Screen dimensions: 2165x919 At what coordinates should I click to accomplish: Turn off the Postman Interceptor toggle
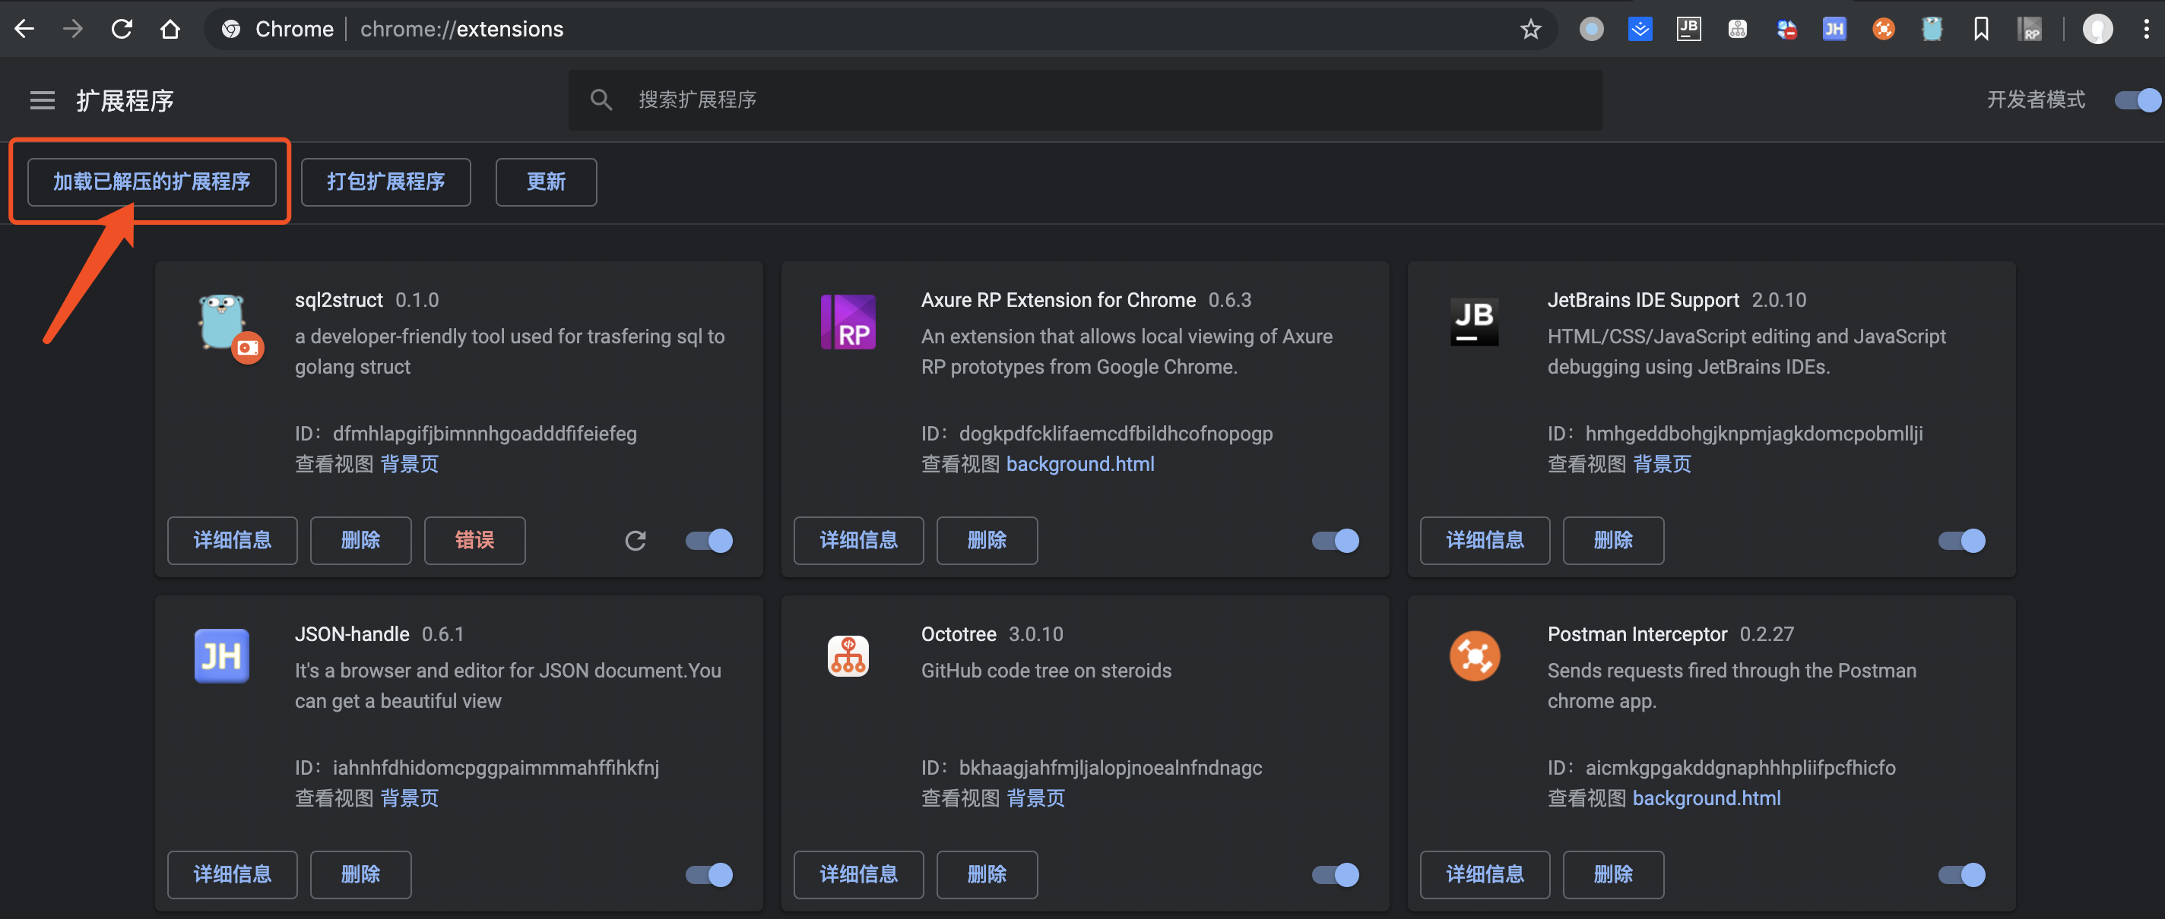pyautogui.click(x=1961, y=874)
